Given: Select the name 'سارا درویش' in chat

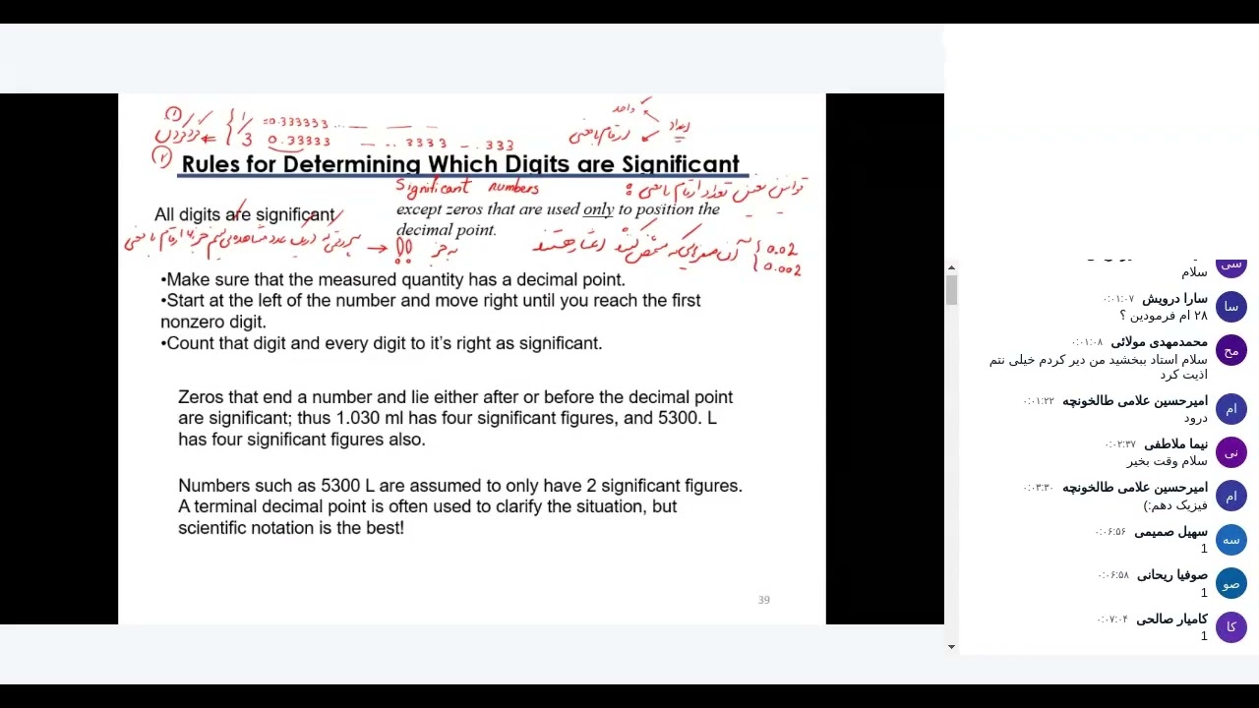Looking at the screenshot, I should [x=1174, y=298].
